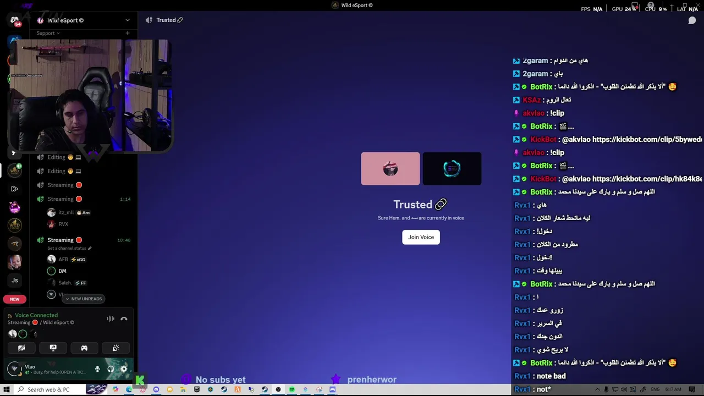
Task: Join Streaming voice channel showing 1:14
Action: [84, 199]
